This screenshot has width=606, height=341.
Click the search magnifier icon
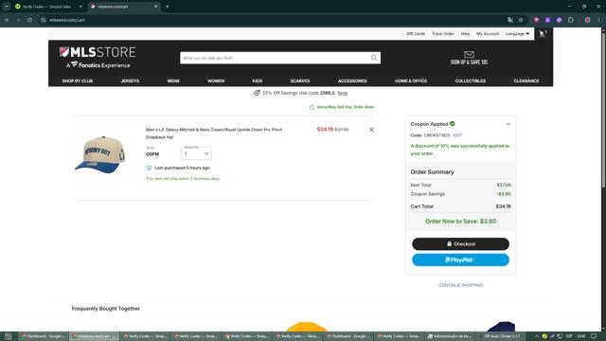374,58
